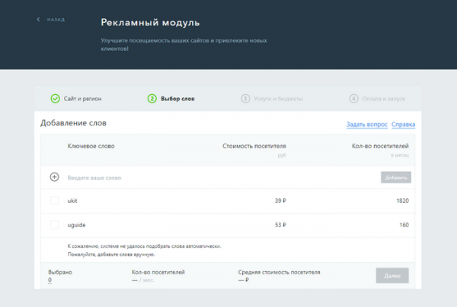This screenshot has height=307, width=457.
Task: Click the Ключевое слово column header
Action: 91,146
